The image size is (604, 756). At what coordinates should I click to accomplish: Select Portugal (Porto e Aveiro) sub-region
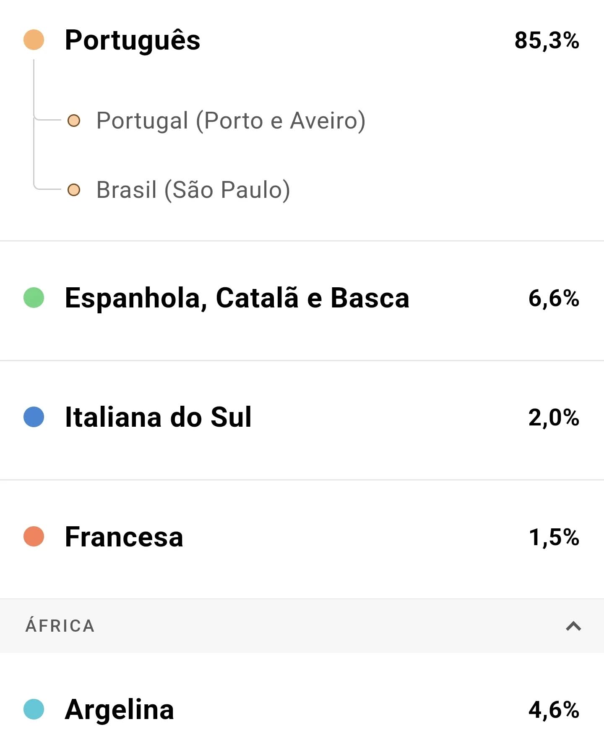pyautogui.click(x=231, y=121)
